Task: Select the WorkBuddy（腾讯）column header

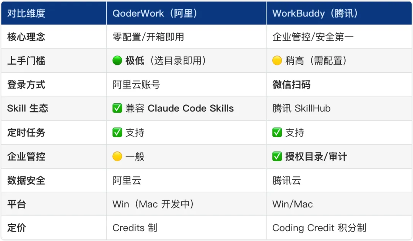Action: pyautogui.click(x=339, y=13)
